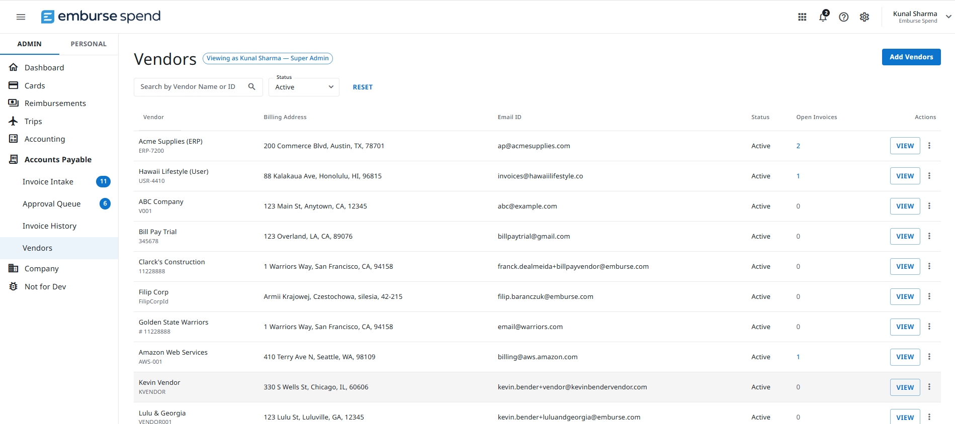View the Lulu & Georgia vendor
This screenshot has width=955, height=424.
click(905, 416)
